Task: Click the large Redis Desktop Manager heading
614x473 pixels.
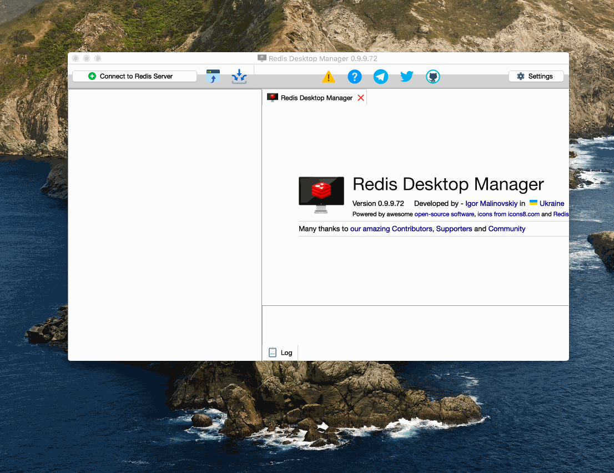Action: click(x=448, y=184)
